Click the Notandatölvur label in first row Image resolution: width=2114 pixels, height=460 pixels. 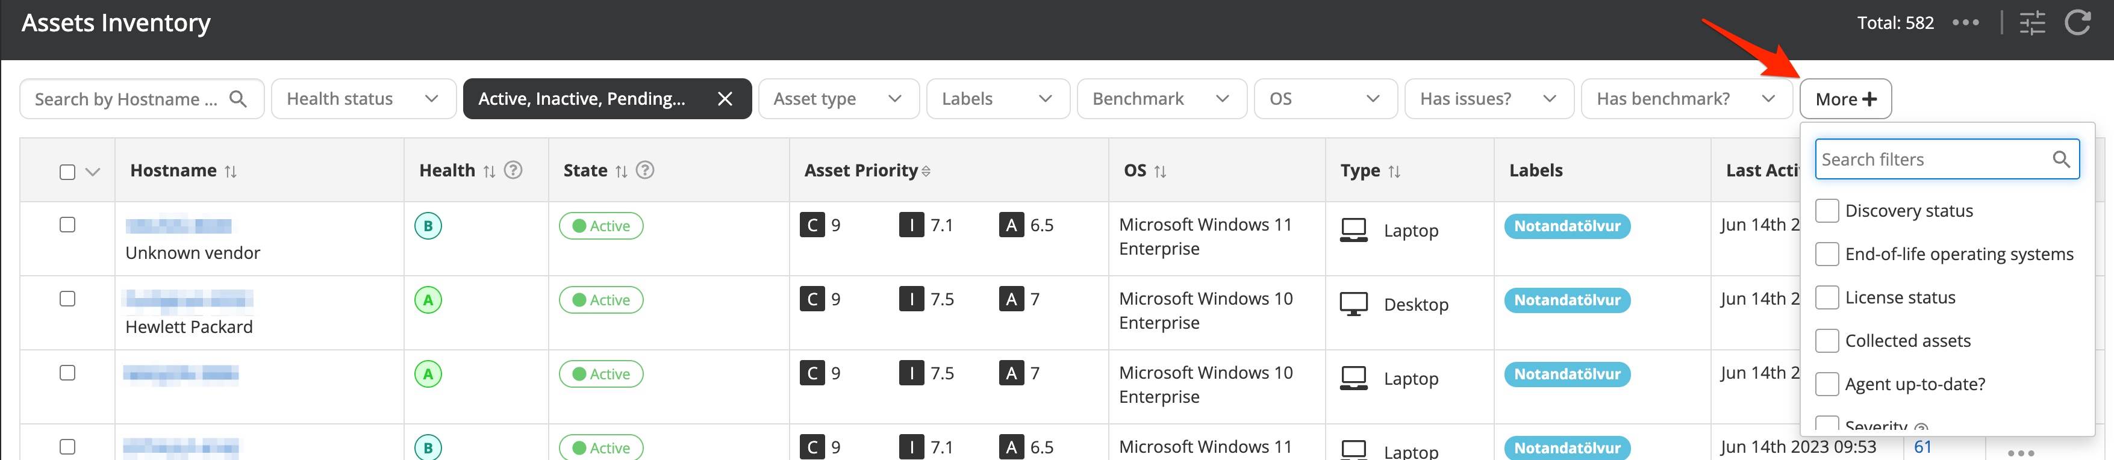pos(1567,226)
